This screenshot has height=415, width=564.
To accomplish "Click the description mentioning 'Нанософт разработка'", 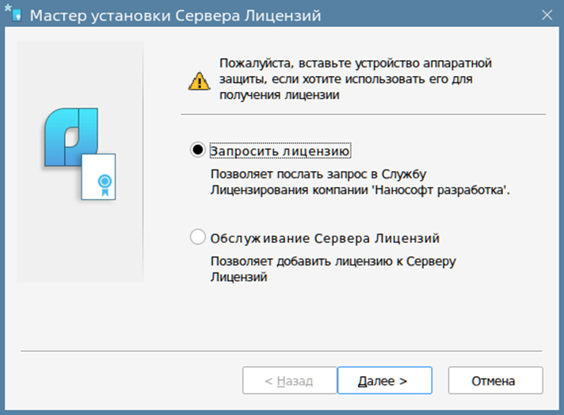I will [x=360, y=182].
